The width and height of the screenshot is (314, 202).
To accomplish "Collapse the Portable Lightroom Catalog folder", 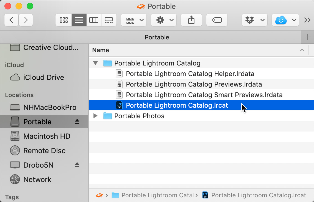I will tap(96, 63).
